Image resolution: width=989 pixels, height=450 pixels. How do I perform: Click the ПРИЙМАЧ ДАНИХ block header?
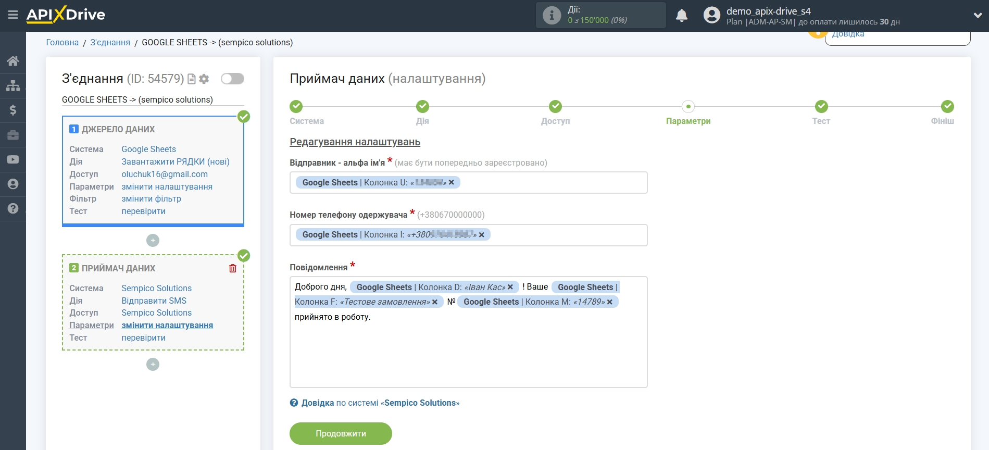click(118, 268)
